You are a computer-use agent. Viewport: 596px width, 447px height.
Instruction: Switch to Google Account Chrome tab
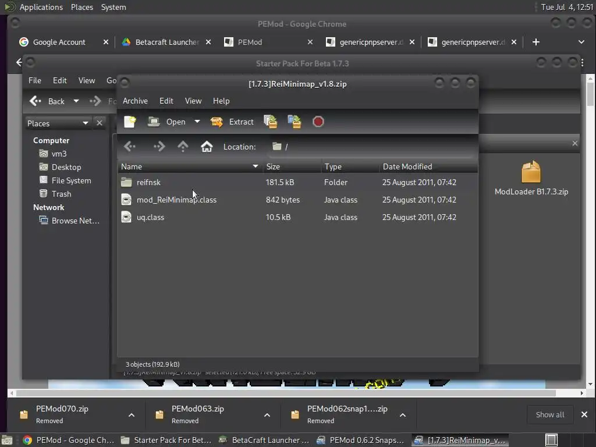(59, 42)
